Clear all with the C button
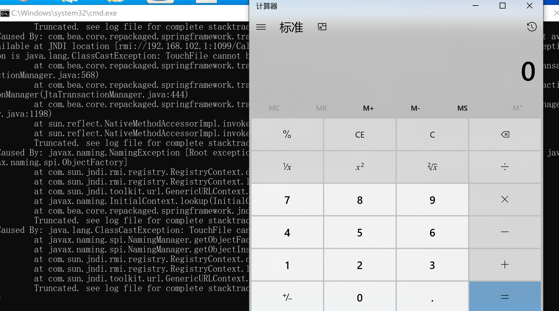This screenshot has height=311, width=559. 432,135
